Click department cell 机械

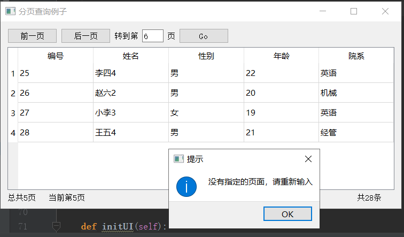[x=356, y=93]
